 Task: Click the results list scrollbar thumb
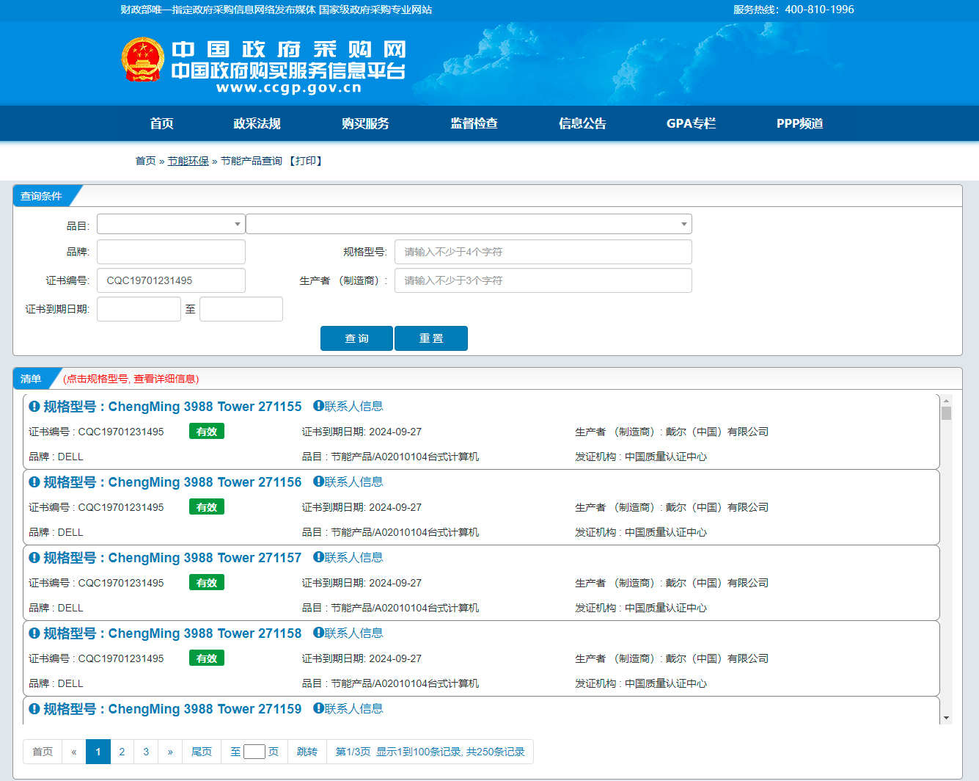coord(947,413)
